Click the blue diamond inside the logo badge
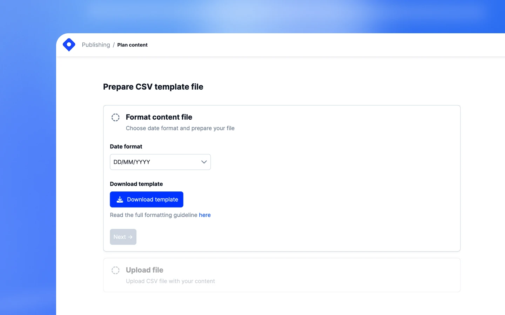The image size is (505, 315). [69, 44]
